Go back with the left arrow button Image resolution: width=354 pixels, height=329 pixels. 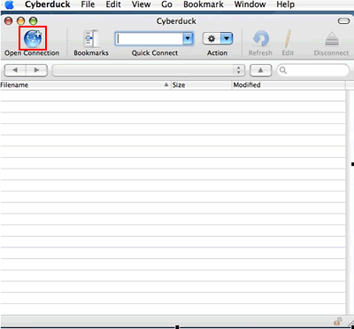click(15, 70)
